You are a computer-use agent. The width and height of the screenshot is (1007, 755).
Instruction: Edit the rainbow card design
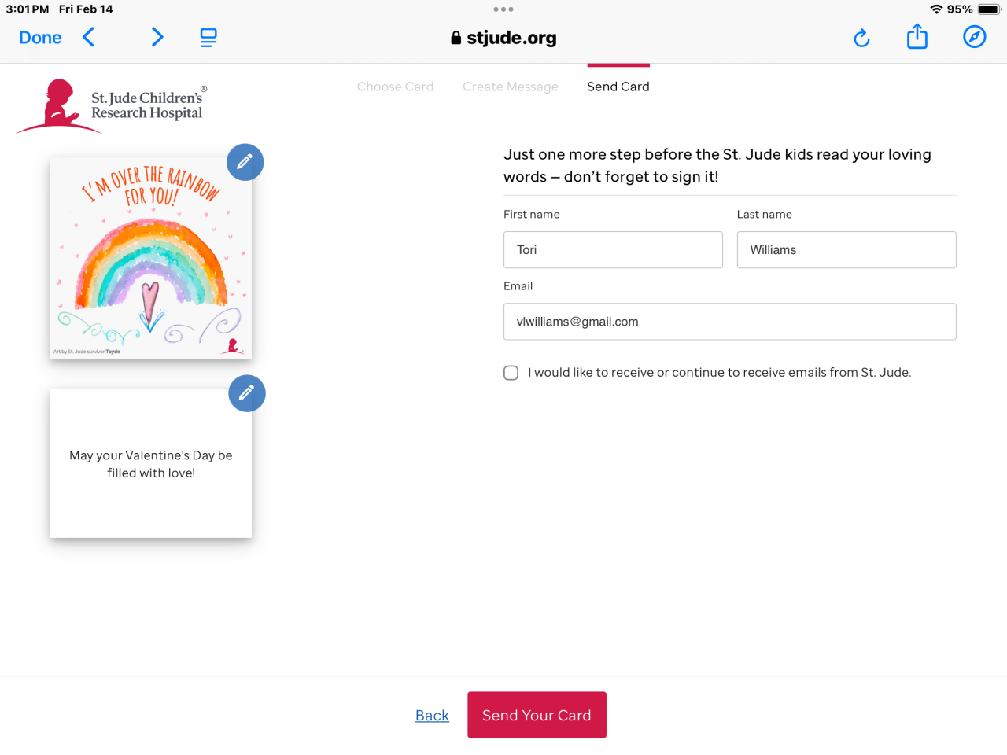[x=245, y=162]
